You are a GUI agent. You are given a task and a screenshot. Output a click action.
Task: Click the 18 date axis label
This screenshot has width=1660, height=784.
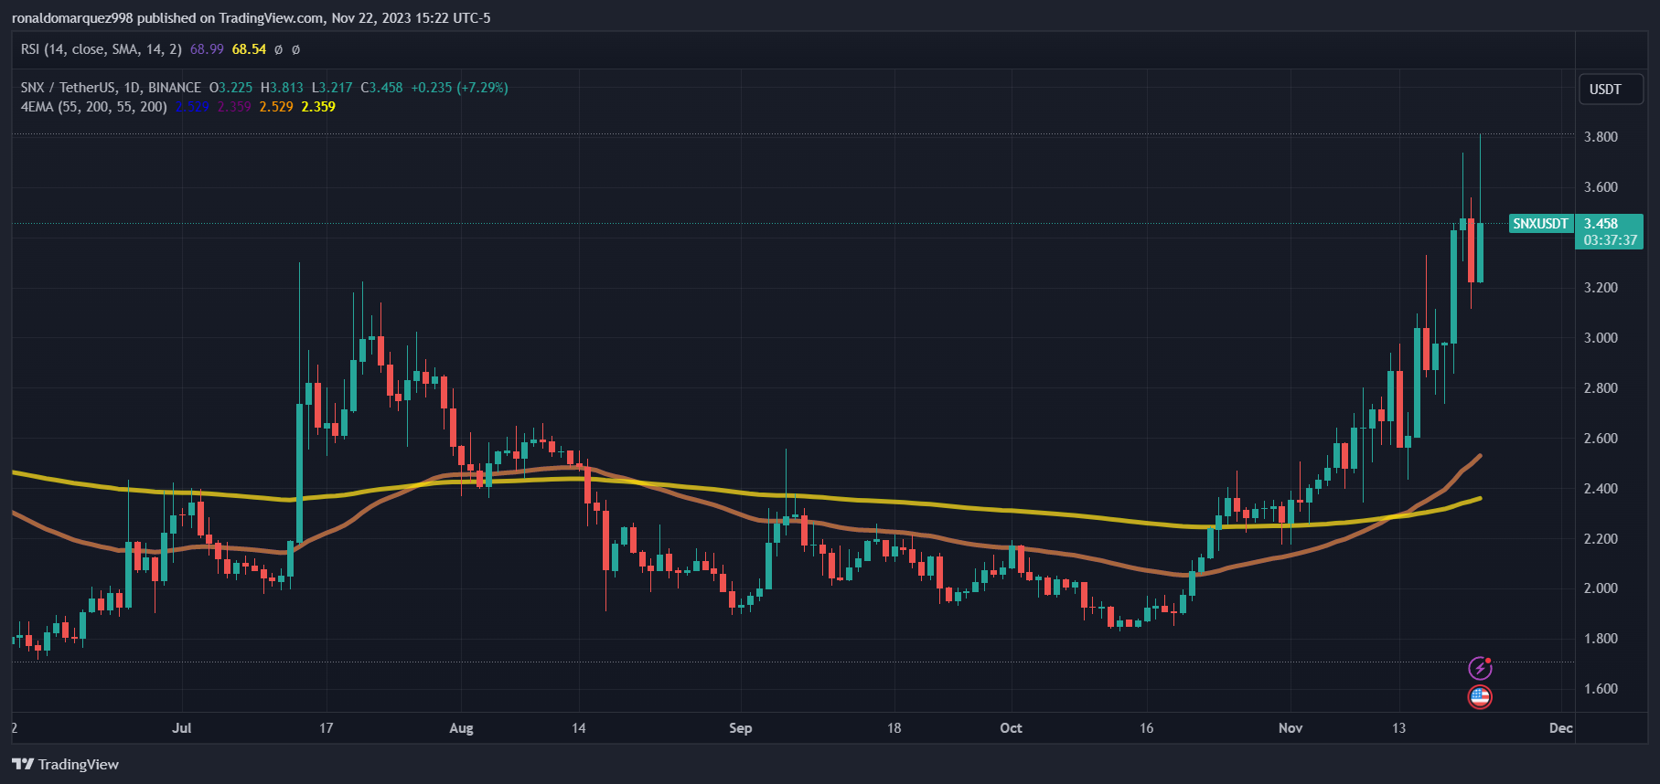(894, 728)
